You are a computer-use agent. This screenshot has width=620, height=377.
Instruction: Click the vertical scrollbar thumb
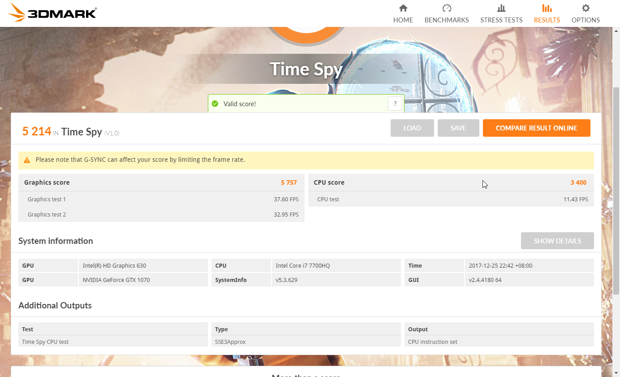pos(616,191)
